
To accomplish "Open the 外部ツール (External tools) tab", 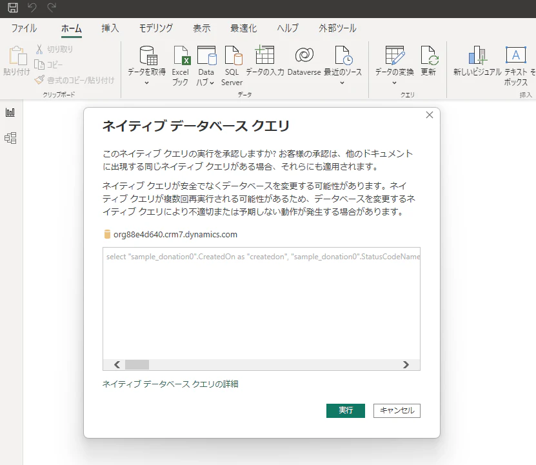I will pyautogui.click(x=337, y=28).
